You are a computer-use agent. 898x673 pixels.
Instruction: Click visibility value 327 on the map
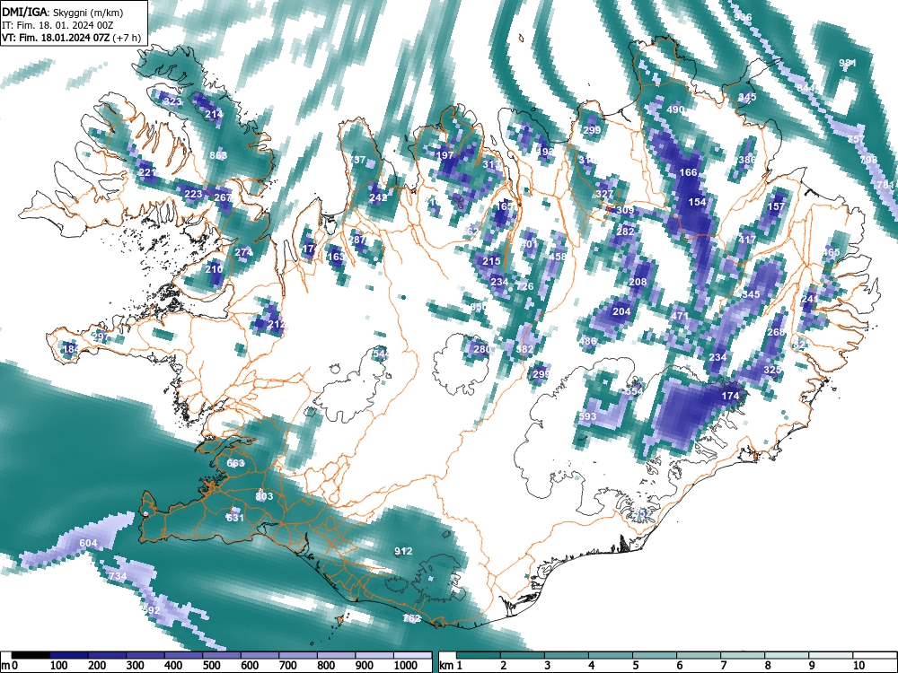pyautogui.click(x=604, y=194)
